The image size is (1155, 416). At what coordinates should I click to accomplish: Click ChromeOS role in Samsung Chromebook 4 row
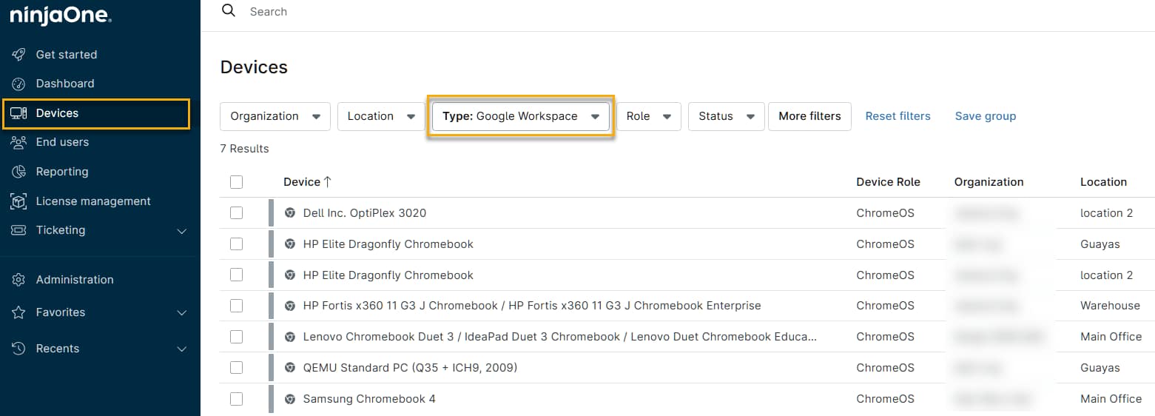point(885,399)
